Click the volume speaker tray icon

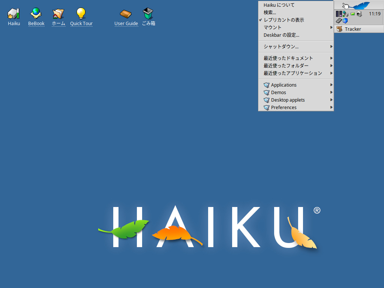359,14
